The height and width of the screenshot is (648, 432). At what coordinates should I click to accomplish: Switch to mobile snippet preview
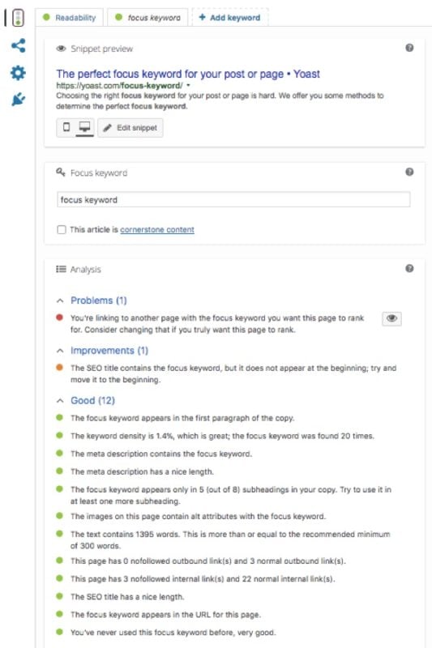pos(66,127)
